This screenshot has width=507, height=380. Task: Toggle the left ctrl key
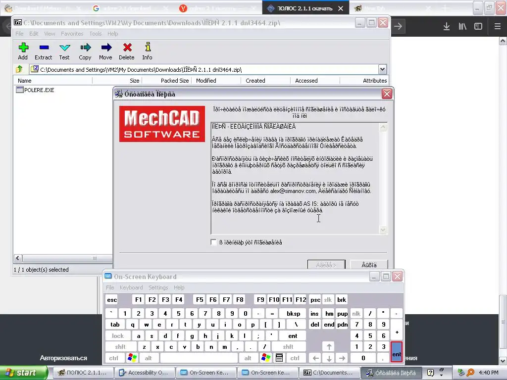tap(113, 358)
